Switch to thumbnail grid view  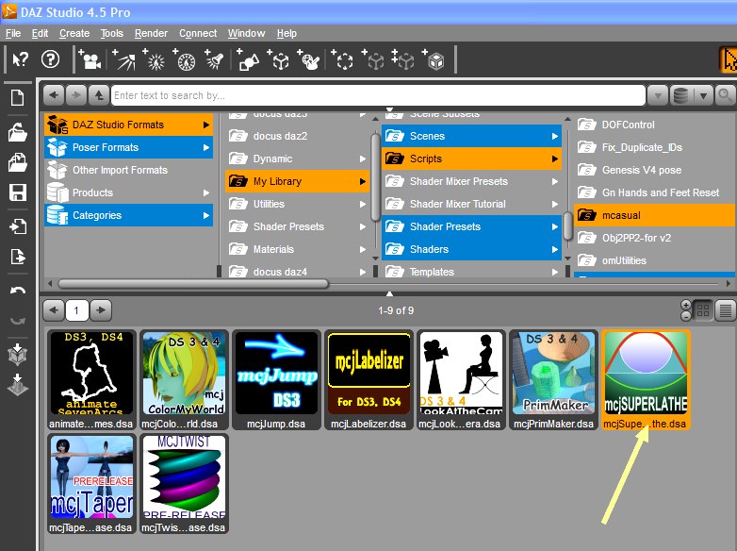(x=703, y=310)
